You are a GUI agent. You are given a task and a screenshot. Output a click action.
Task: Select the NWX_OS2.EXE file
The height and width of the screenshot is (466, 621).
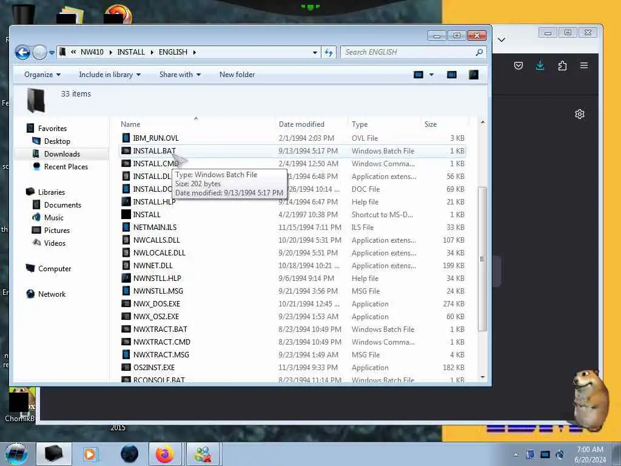click(x=293, y=317)
